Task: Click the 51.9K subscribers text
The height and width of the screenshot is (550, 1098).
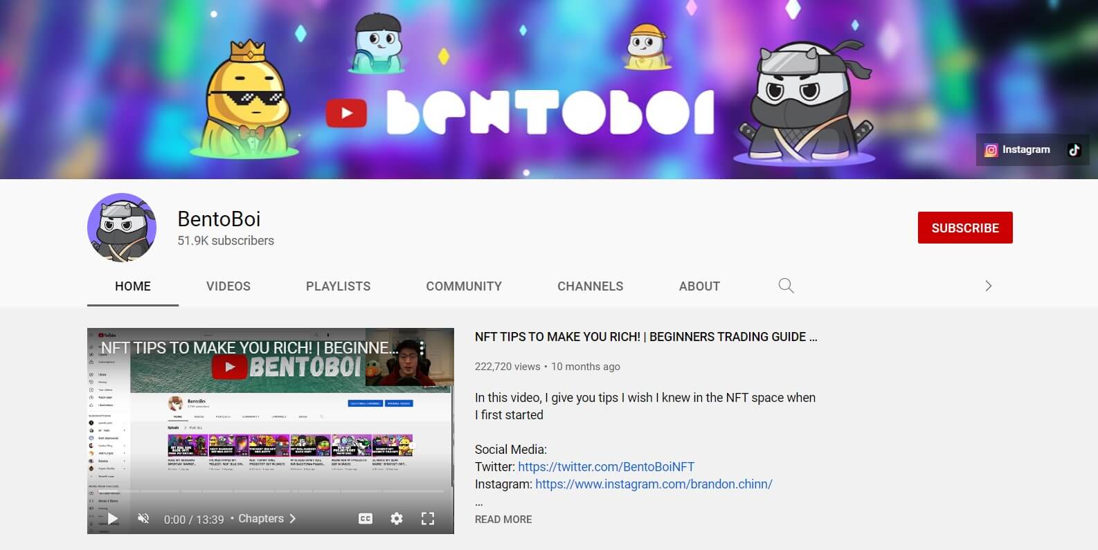Action: pyautogui.click(x=226, y=241)
